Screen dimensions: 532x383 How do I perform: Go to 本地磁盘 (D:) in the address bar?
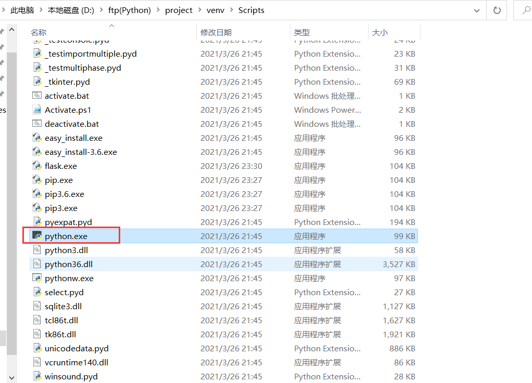(71, 10)
